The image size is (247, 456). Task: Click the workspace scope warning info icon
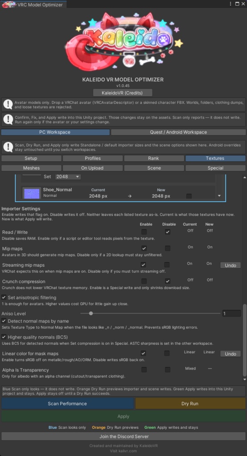point(8,147)
